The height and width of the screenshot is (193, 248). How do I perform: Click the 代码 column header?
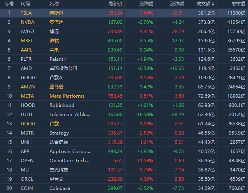(25, 3)
